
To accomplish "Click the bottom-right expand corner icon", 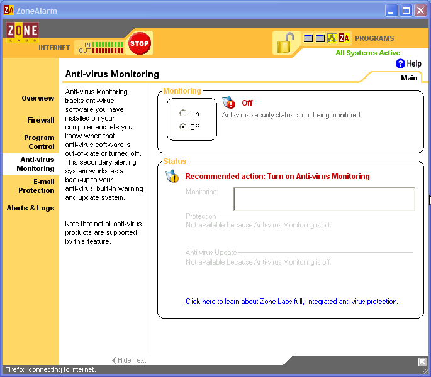I will click(x=422, y=362).
